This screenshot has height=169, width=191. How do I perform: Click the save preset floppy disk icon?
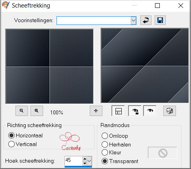pyautogui.click(x=160, y=20)
